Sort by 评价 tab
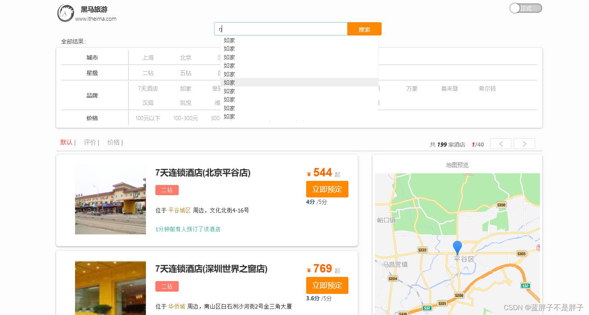The width and height of the screenshot is (589, 315). point(90,142)
